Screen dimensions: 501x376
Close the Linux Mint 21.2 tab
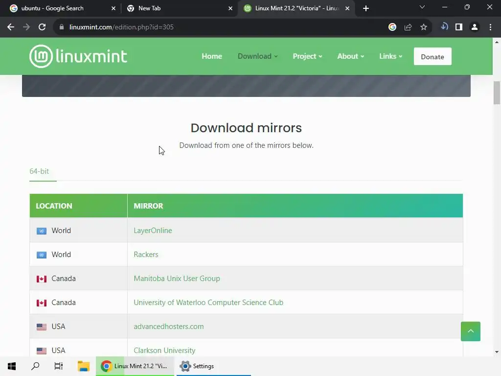pos(347,8)
